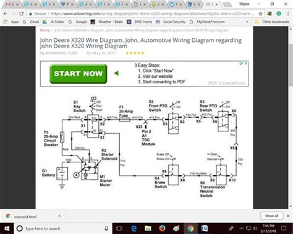Click Show all downloads button
The width and height of the screenshot is (293, 234).
pos(271,215)
